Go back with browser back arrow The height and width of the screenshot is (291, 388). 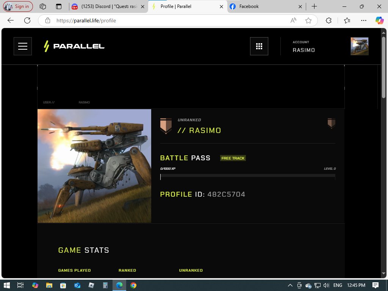tap(11, 20)
